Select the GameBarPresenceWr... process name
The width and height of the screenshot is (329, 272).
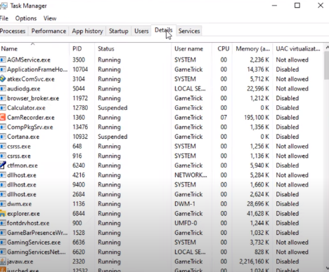tap(37, 233)
